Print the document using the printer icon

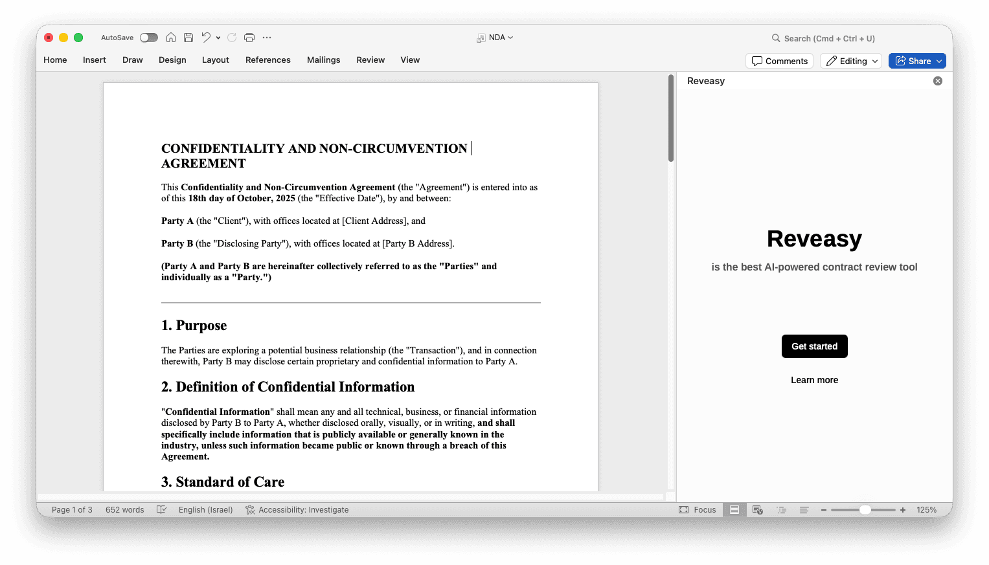(x=249, y=38)
